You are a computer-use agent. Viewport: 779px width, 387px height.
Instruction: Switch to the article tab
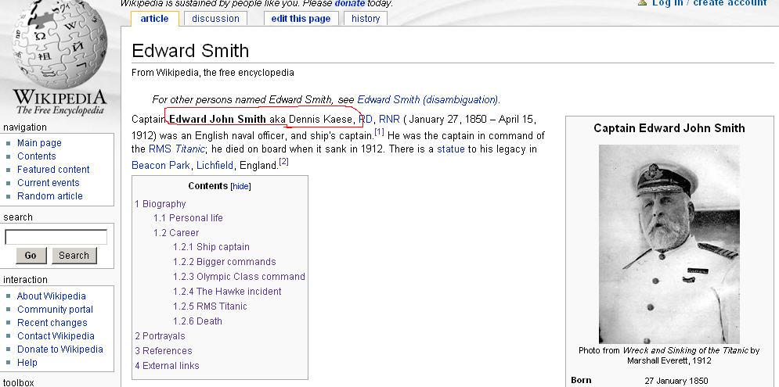(154, 18)
